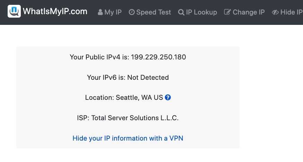Viewport: 303px width, 162px height.
Task: Open the Hide IP menu item
Action: coord(291,12)
